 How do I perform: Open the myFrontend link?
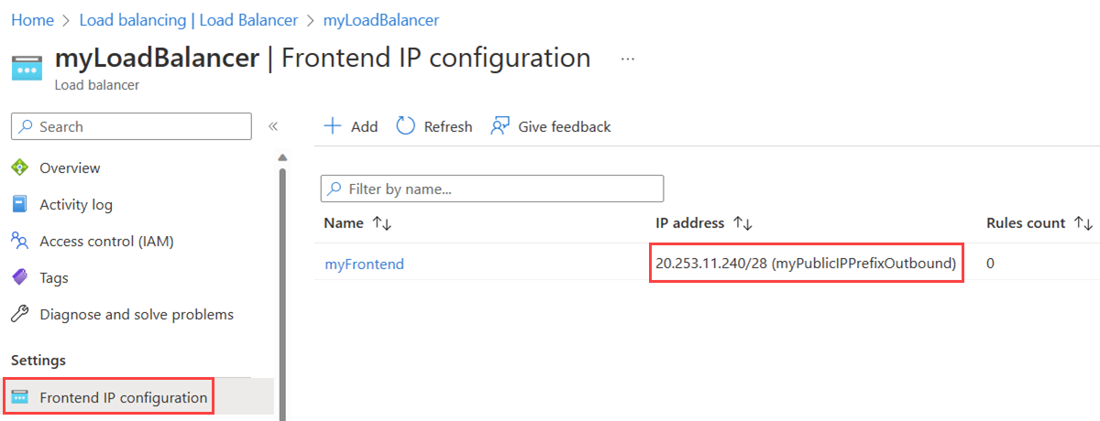364,264
